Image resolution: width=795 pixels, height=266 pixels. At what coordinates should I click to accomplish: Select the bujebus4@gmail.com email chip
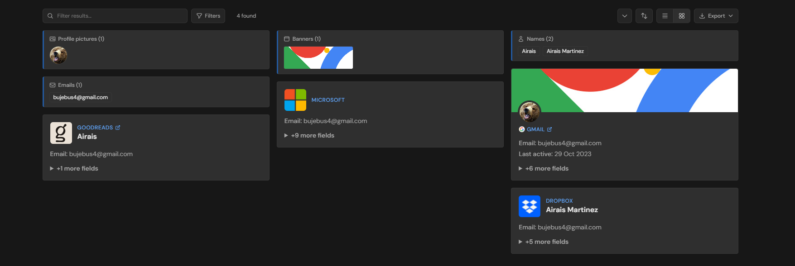click(x=81, y=97)
